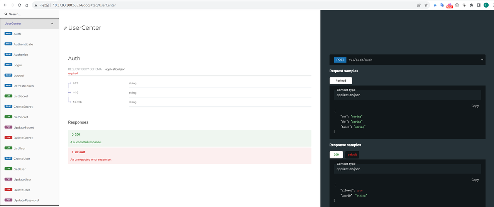Screen dimensions: 494x207
Task: Copy the response sample JSON
Action: [x=475, y=180]
